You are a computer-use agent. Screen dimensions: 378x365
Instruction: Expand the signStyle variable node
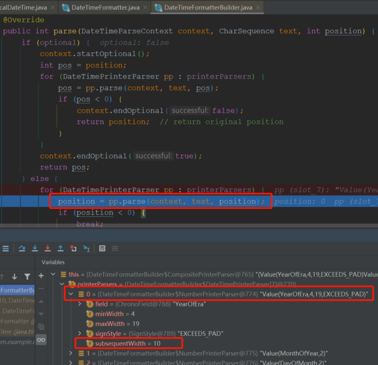80,333
